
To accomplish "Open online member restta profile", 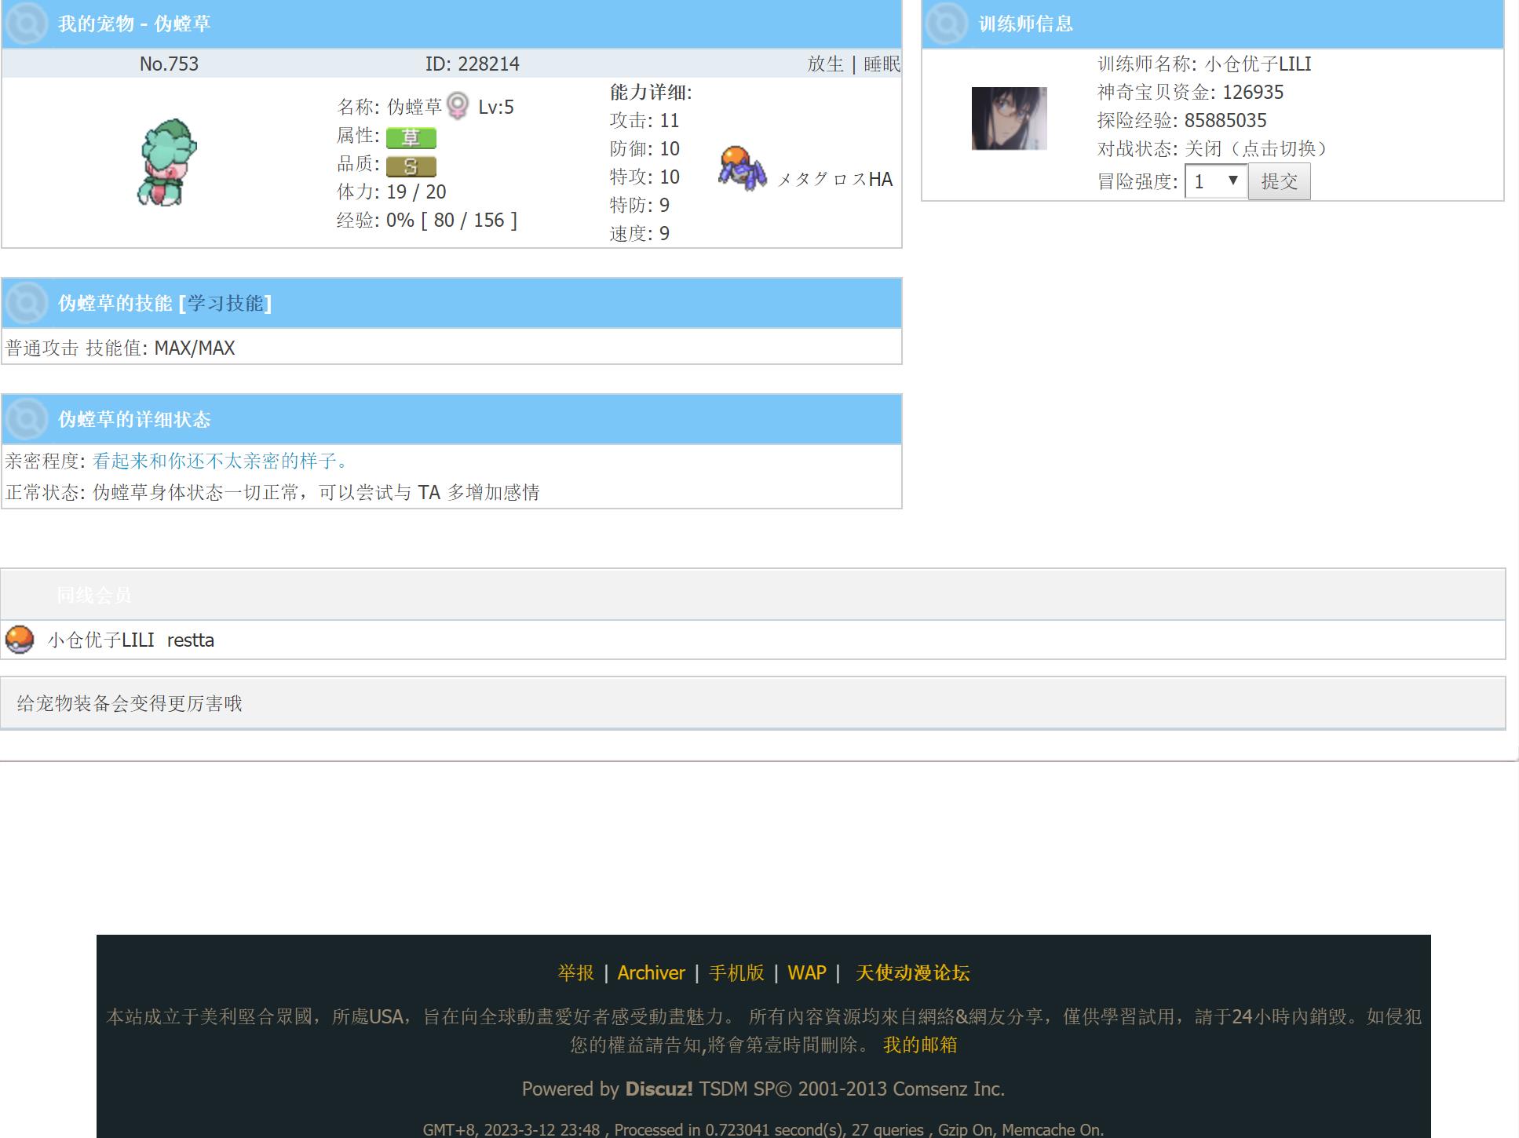I will tap(190, 640).
